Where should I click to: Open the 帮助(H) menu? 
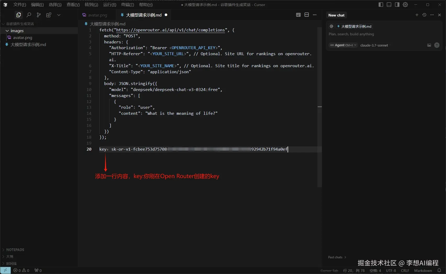tap(146, 5)
